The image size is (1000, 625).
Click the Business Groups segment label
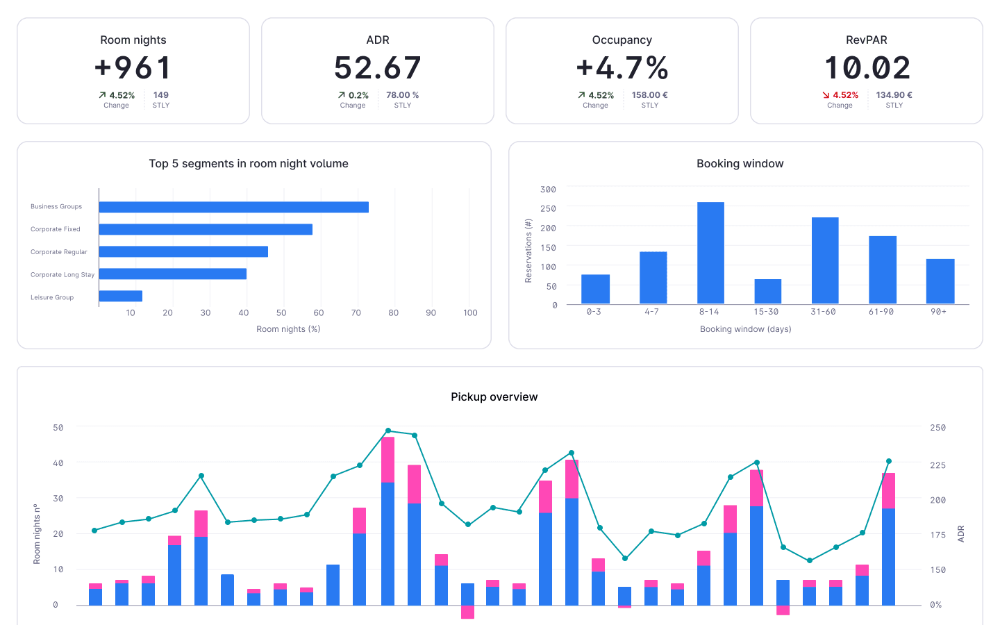(x=56, y=207)
